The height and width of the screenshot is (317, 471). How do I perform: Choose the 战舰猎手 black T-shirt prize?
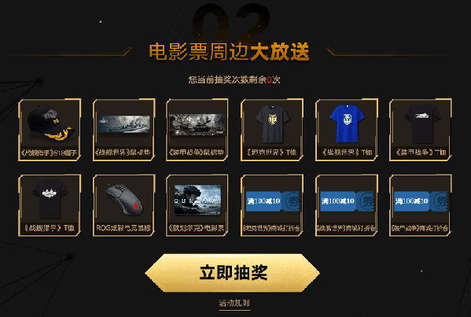click(50, 205)
